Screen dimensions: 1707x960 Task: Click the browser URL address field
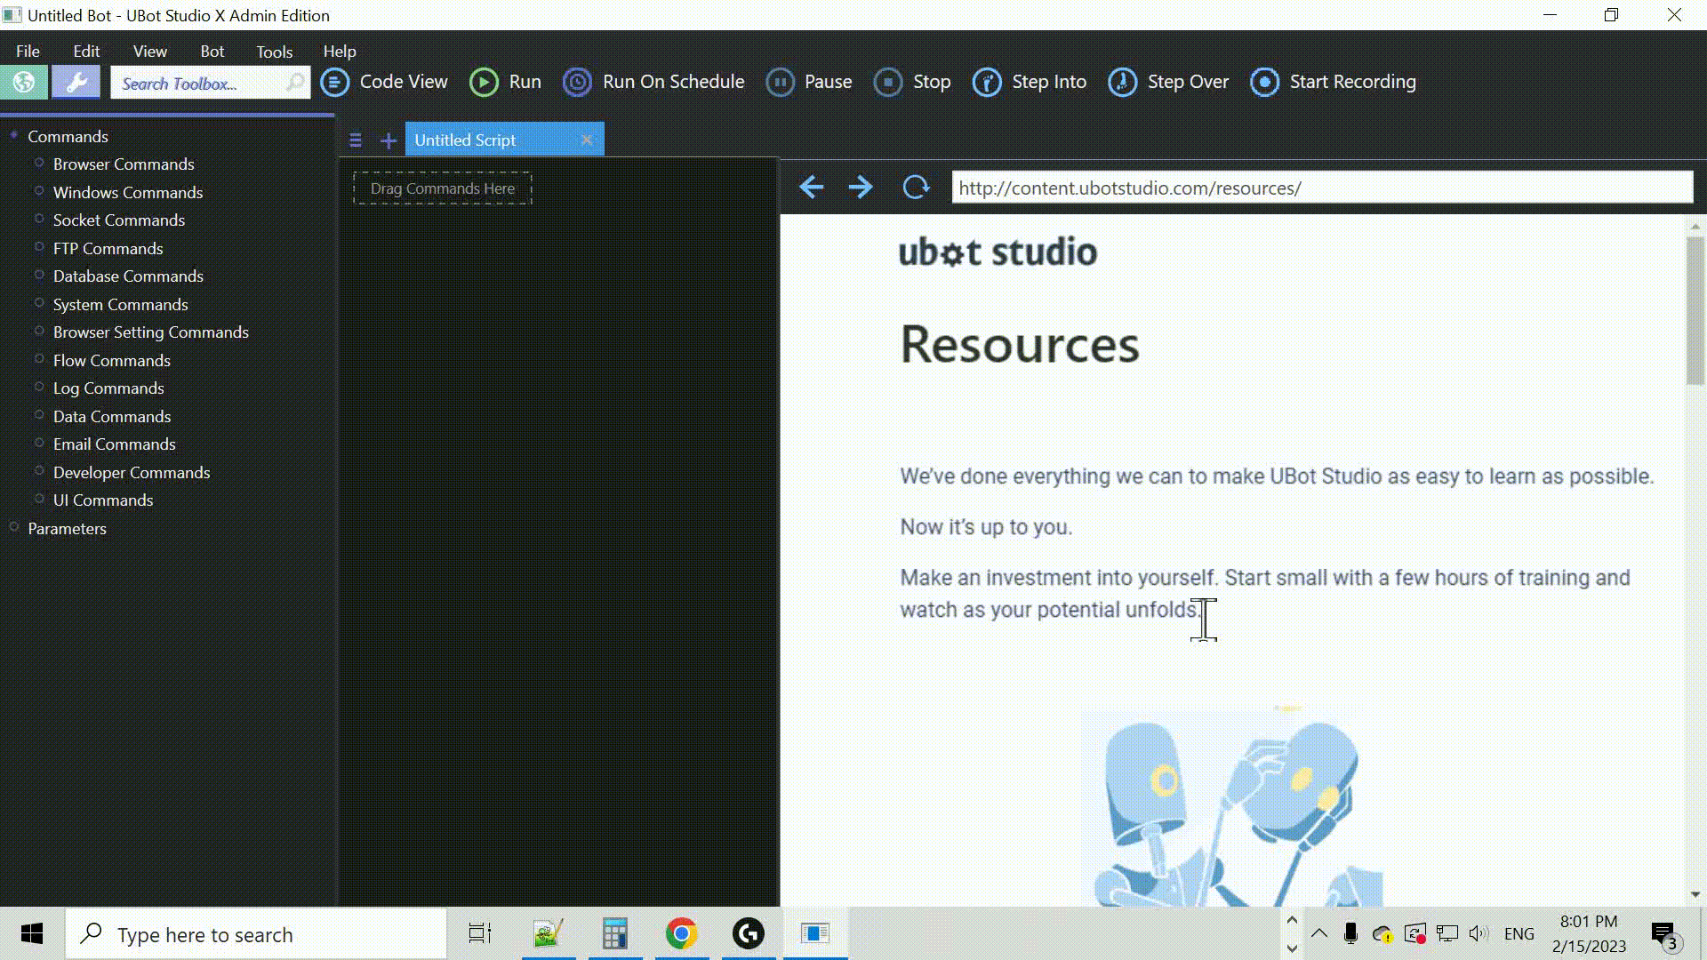point(1322,188)
